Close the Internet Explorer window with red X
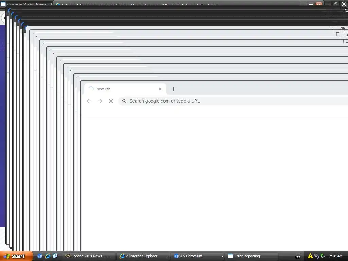This screenshot has width=348, height=261. click(319, 4)
